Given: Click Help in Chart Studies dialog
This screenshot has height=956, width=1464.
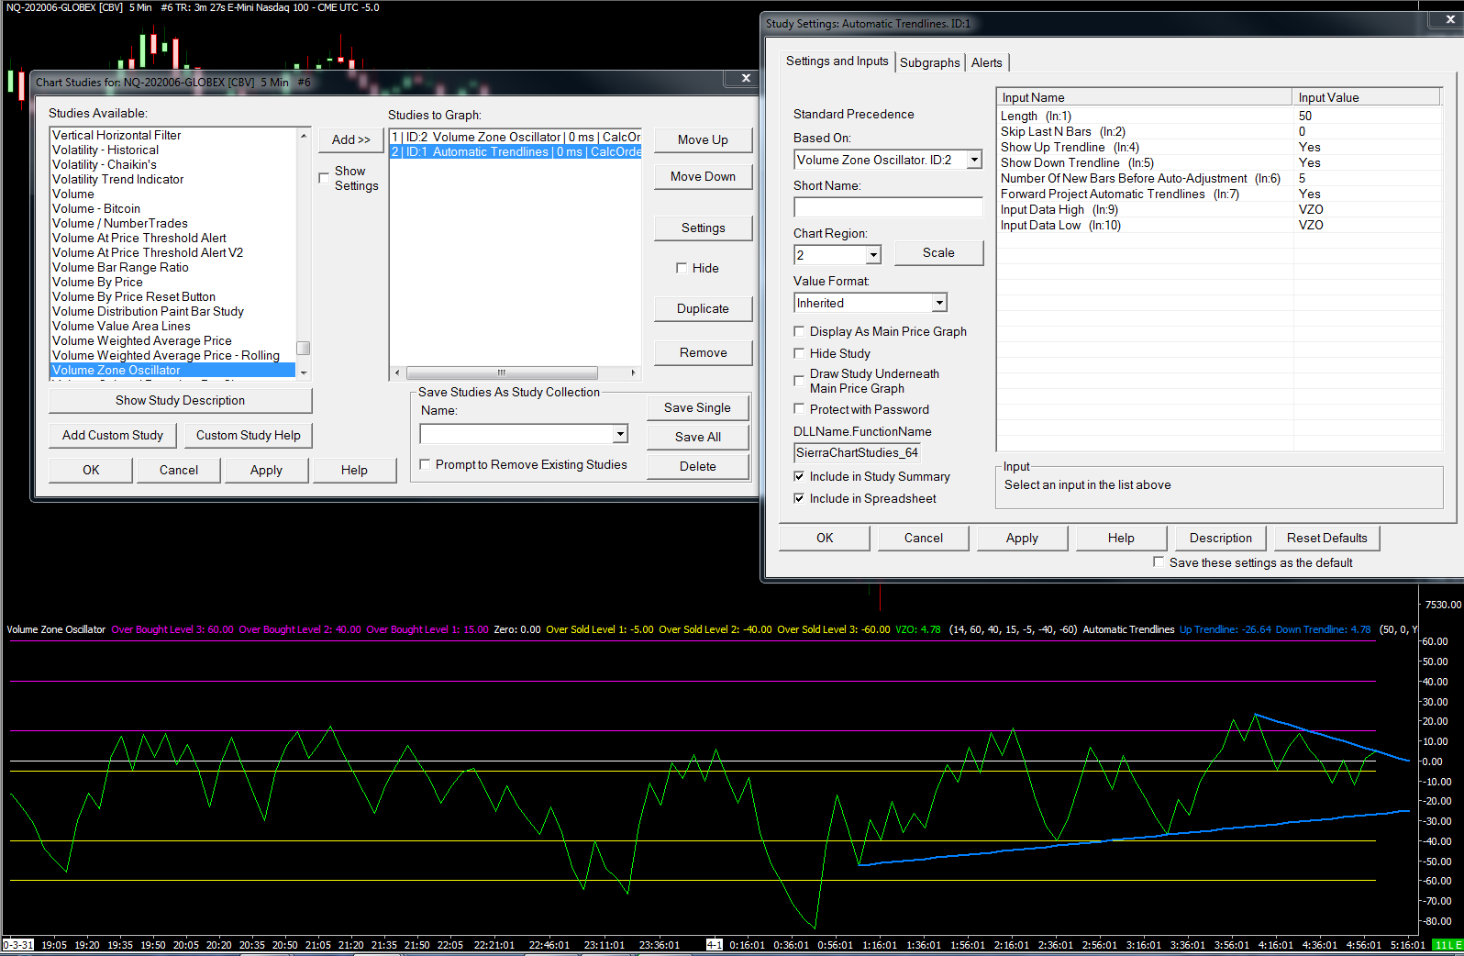Looking at the screenshot, I should [354, 470].
